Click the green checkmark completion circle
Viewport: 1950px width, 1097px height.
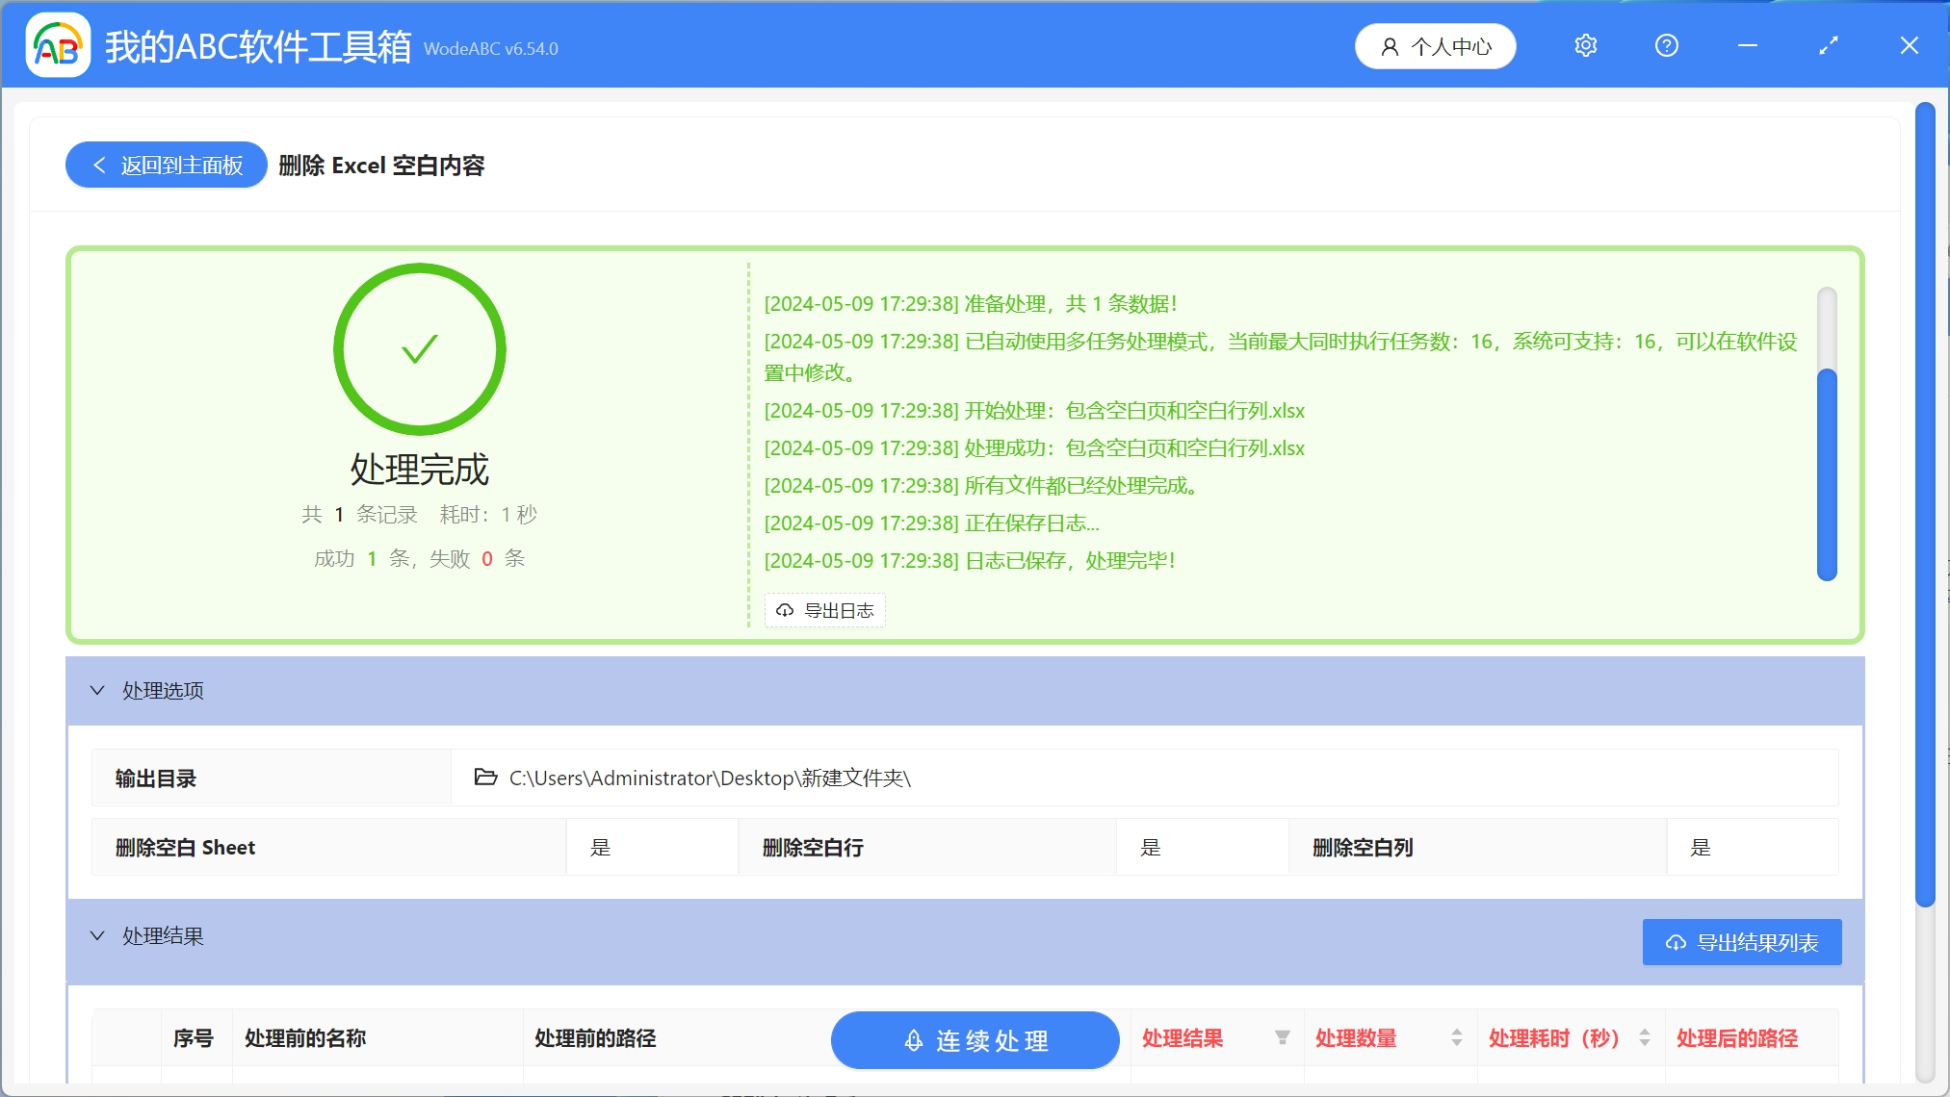tap(419, 349)
